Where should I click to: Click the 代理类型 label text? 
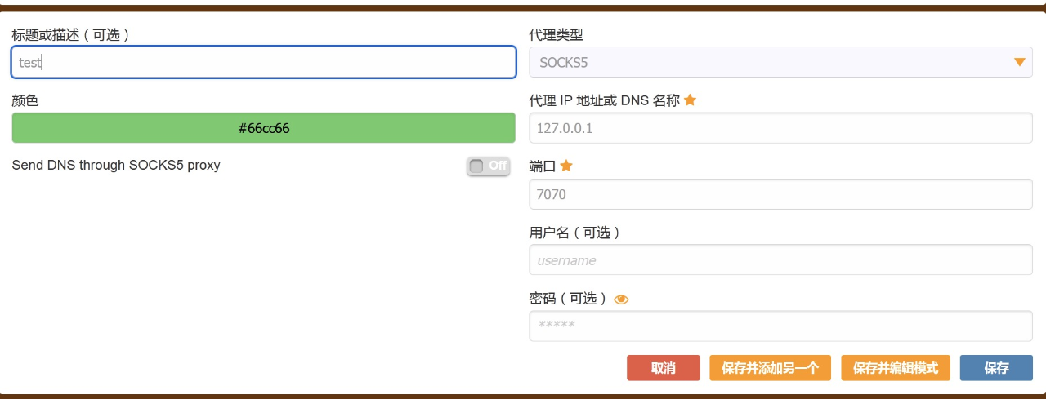click(x=557, y=35)
